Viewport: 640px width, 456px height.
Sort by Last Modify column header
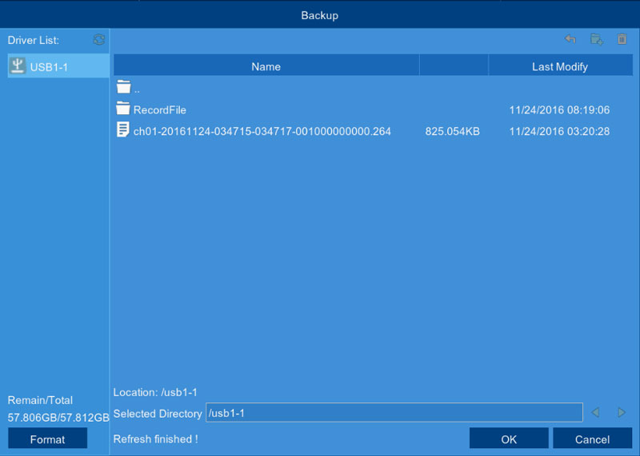(x=560, y=65)
